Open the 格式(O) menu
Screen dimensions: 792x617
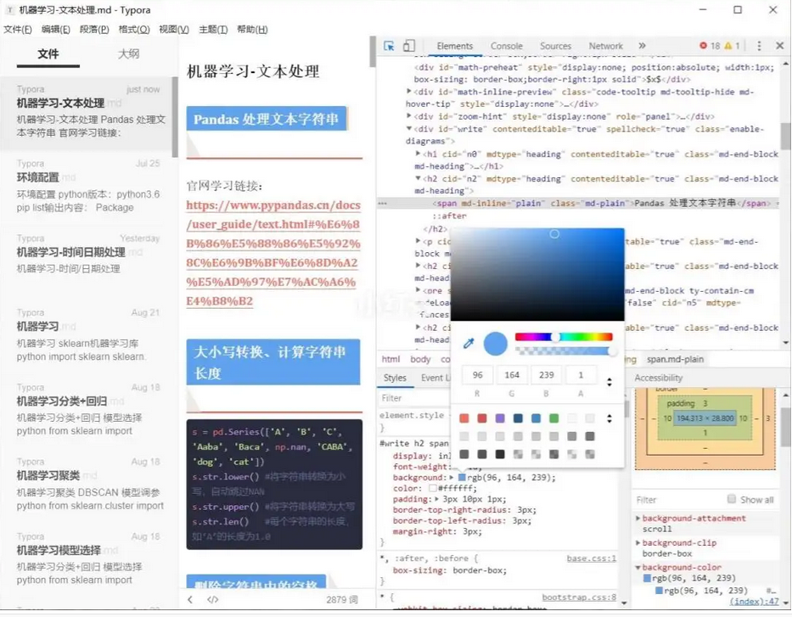tap(134, 30)
